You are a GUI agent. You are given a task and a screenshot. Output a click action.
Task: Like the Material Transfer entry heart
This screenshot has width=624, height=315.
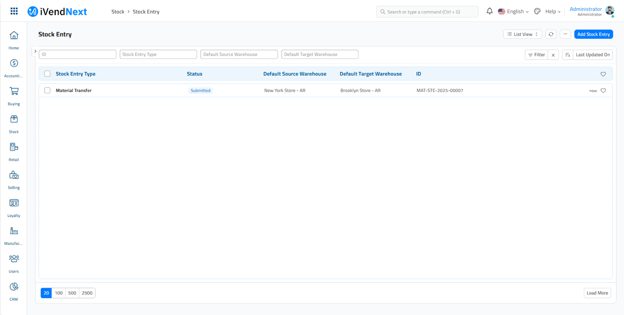click(x=603, y=91)
